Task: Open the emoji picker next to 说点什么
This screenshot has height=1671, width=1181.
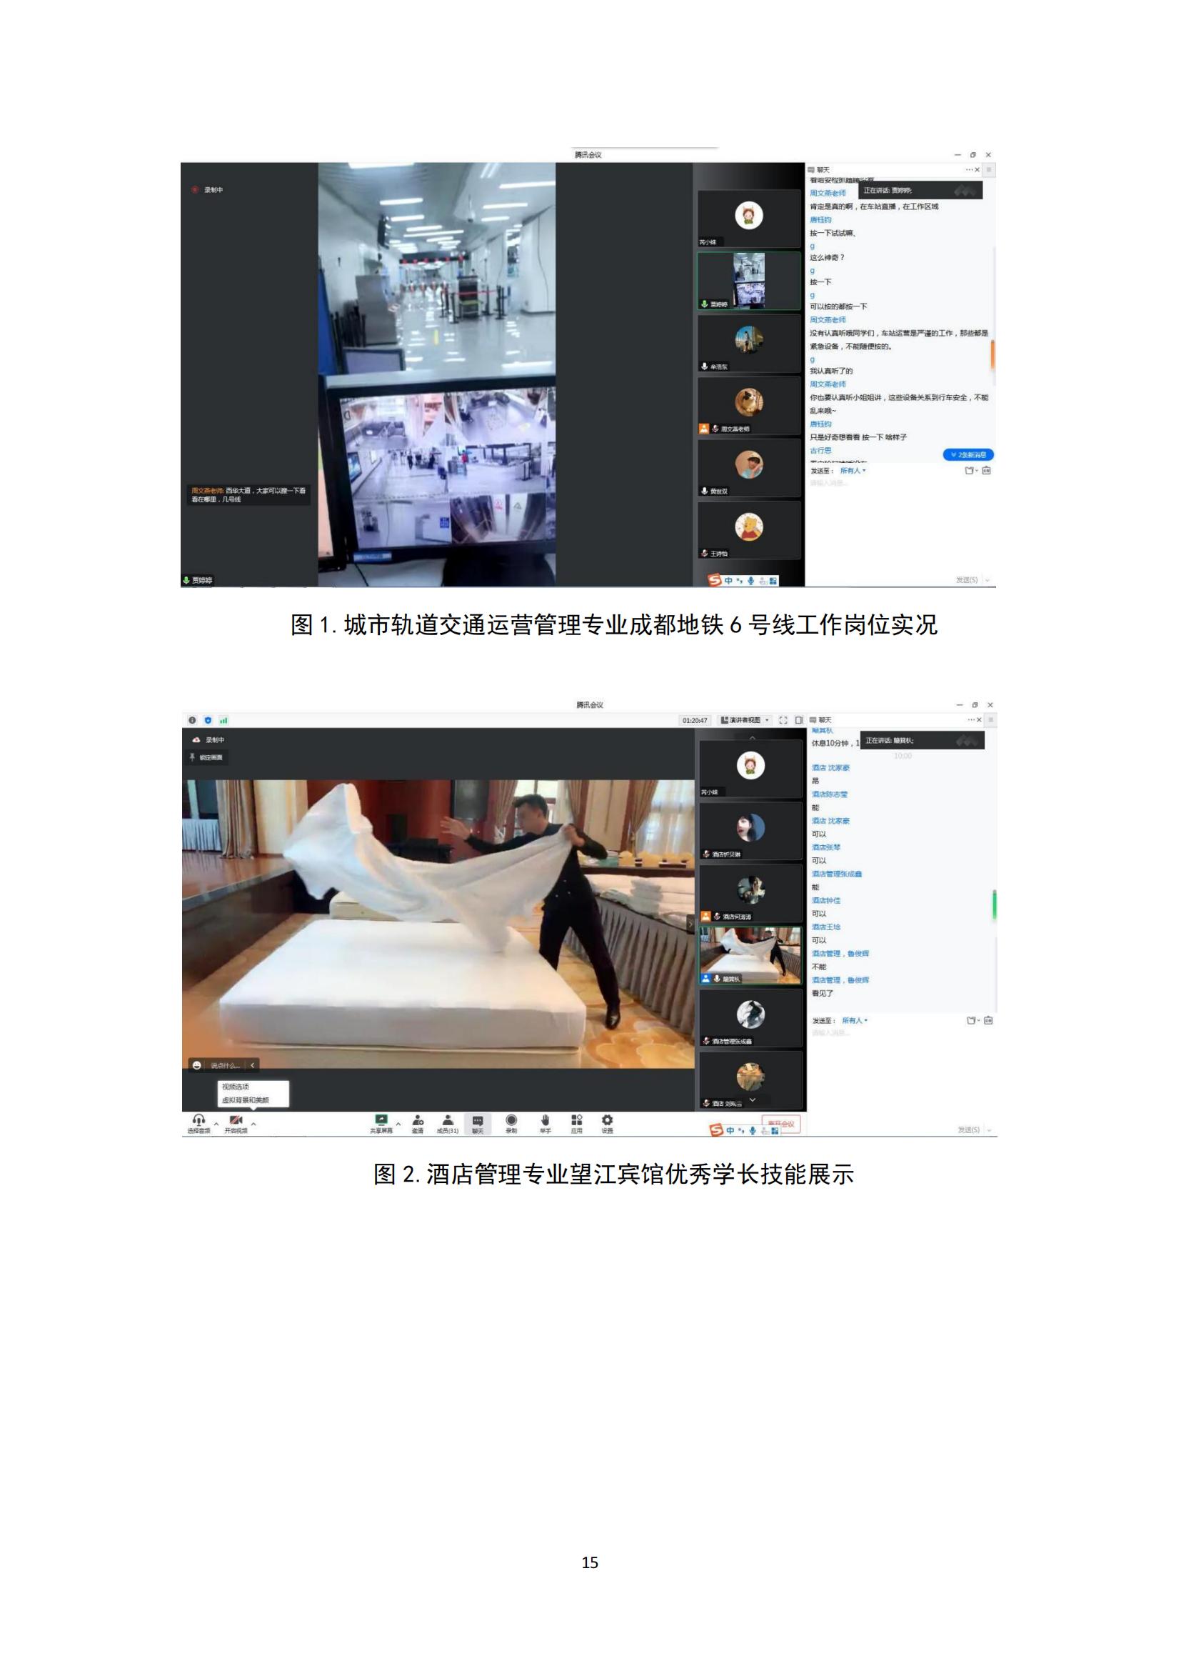Action: click(x=196, y=1064)
